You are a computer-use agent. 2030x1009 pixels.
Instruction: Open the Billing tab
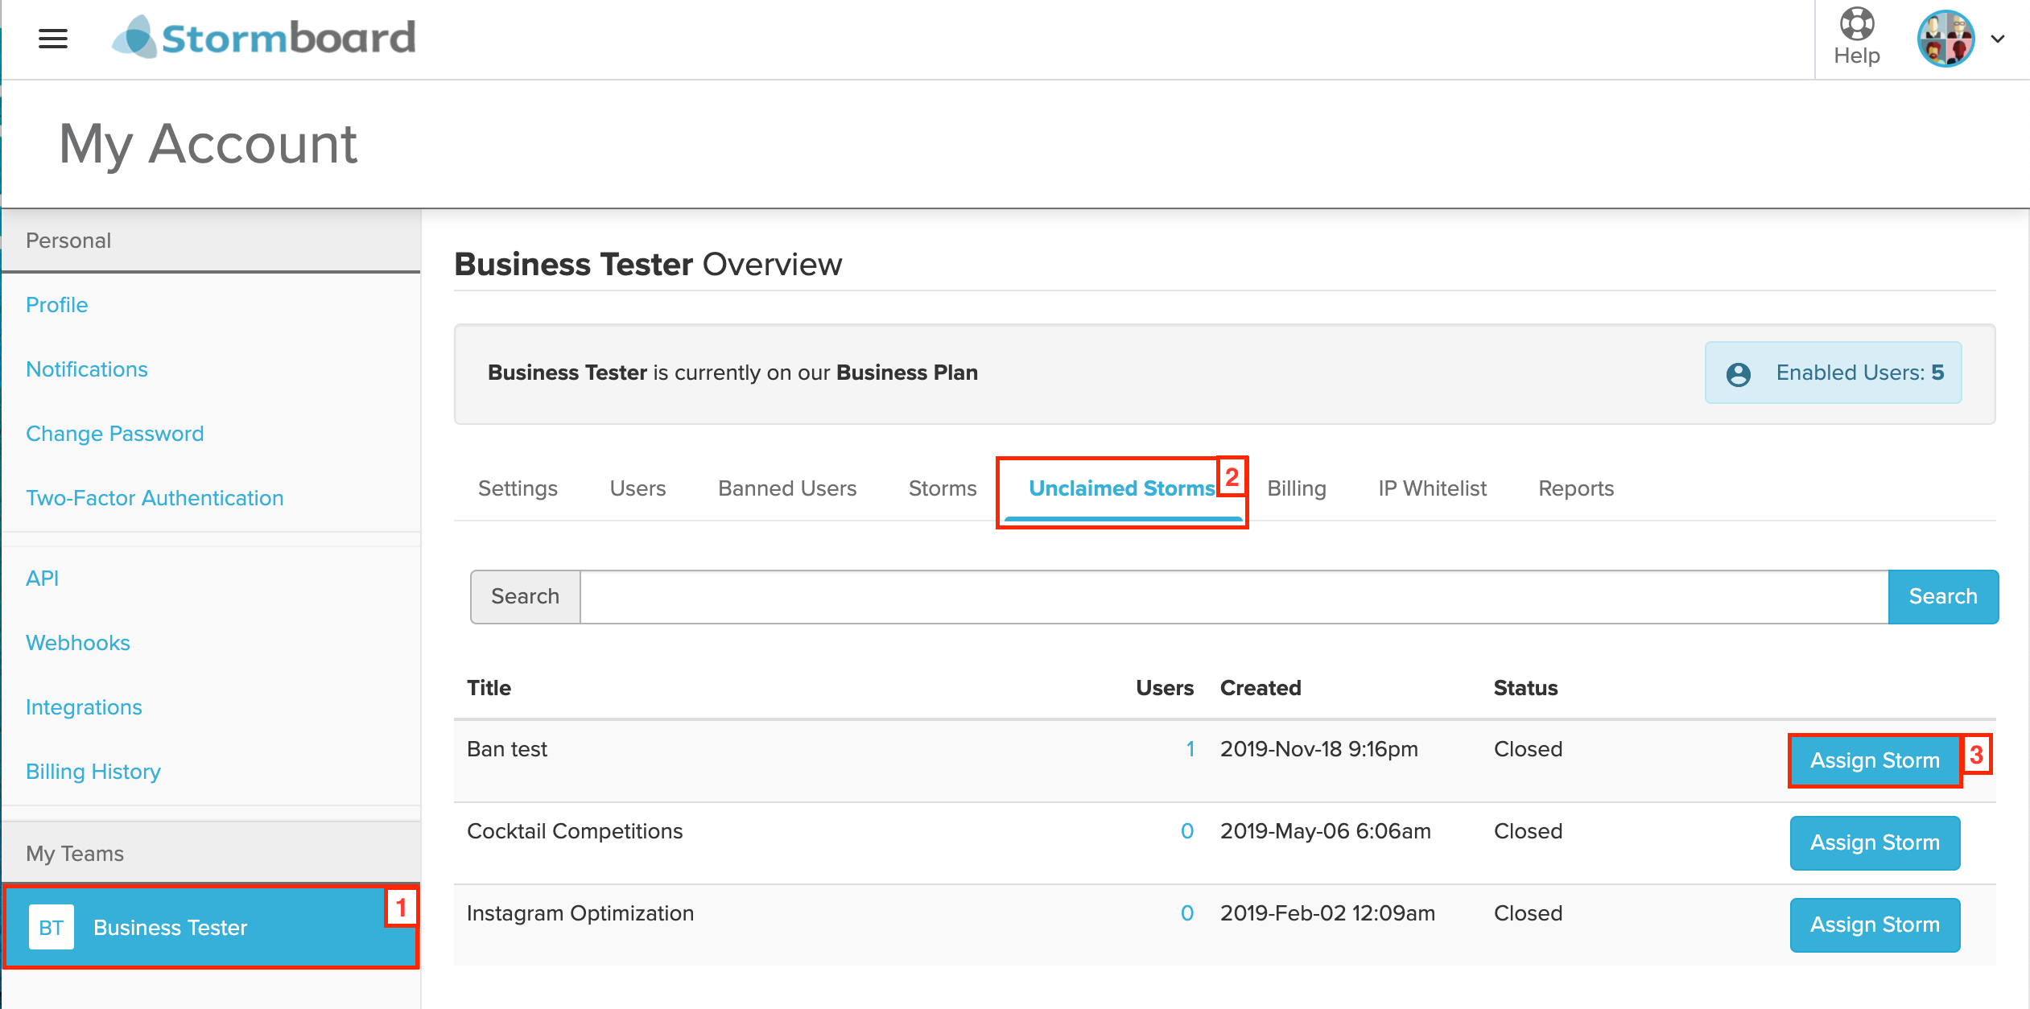1297,488
